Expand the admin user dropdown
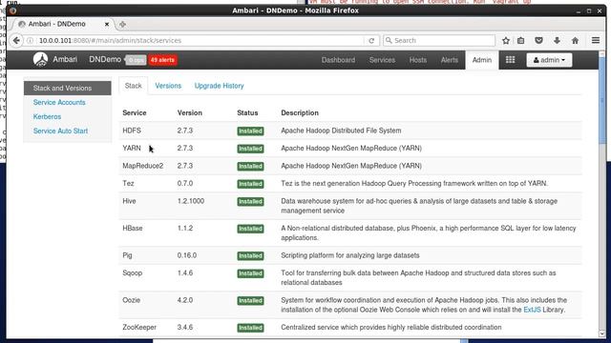 (x=549, y=60)
